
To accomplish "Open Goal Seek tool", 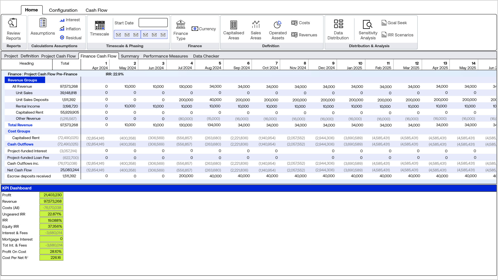I will 394,23.
